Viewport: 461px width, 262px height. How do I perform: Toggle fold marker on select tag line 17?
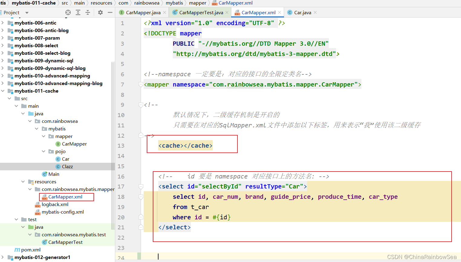141,187
